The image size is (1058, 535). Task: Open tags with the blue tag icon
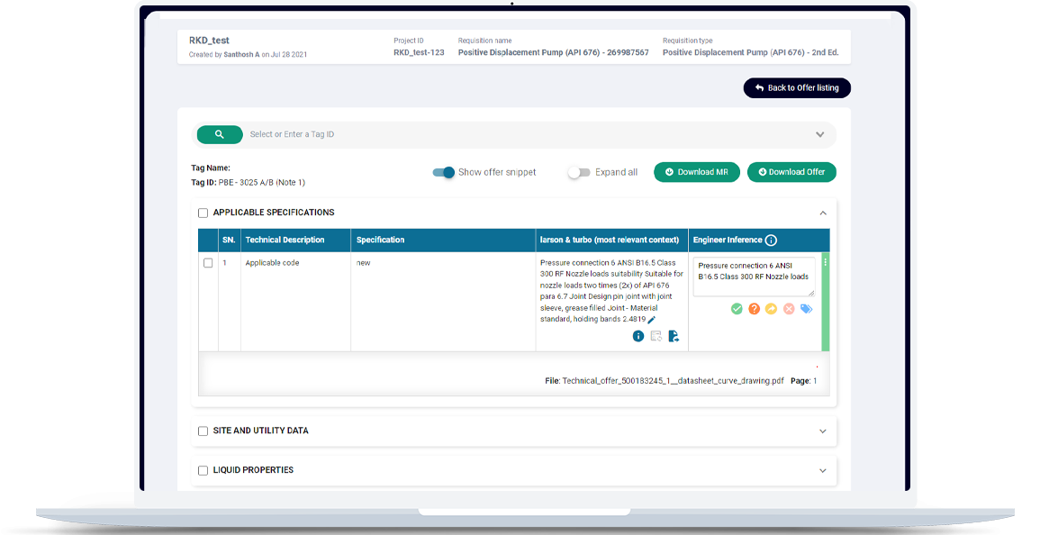(x=806, y=308)
